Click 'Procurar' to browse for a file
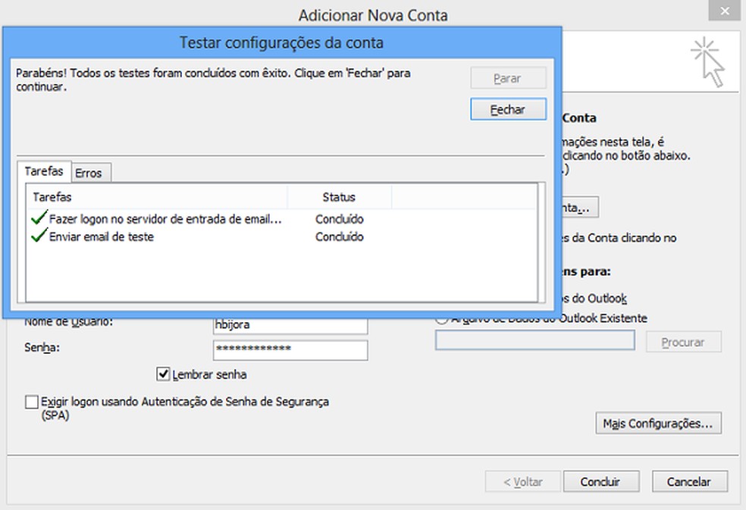Image resolution: width=746 pixels, height=510 pixels. (x=682, y=341)
